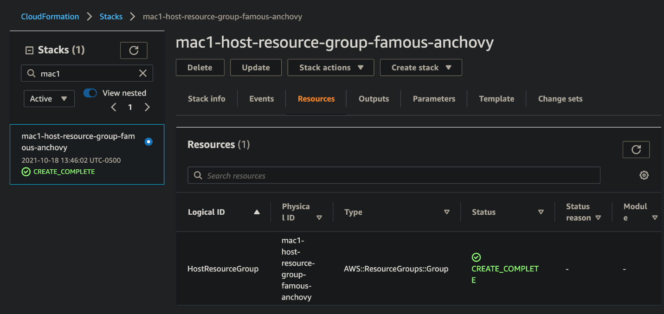
Task: Clear the mac1 stack search text
Action: pos(143,73)
